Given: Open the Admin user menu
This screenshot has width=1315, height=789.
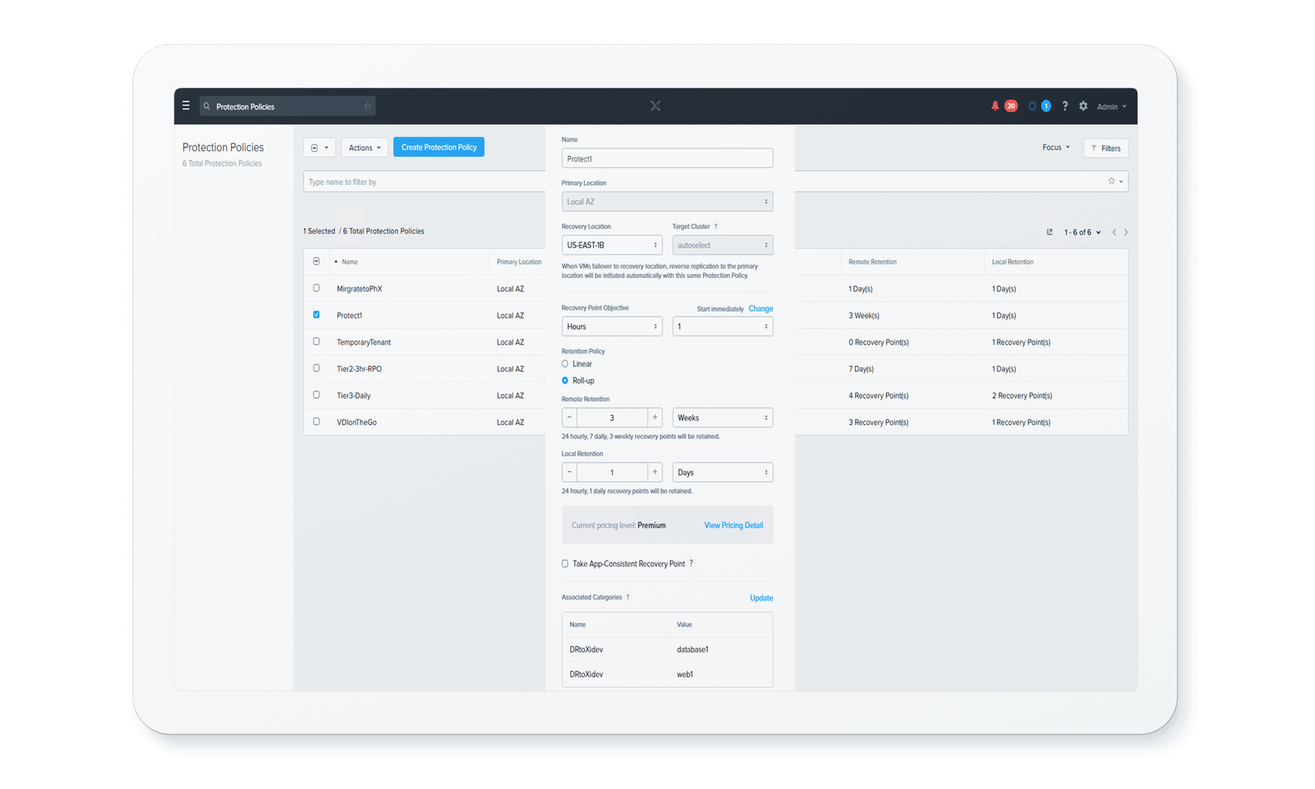Looking at the screenshot, I should point(1111,107).
